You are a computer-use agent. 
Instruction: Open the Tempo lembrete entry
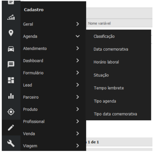tap(109, 88)
